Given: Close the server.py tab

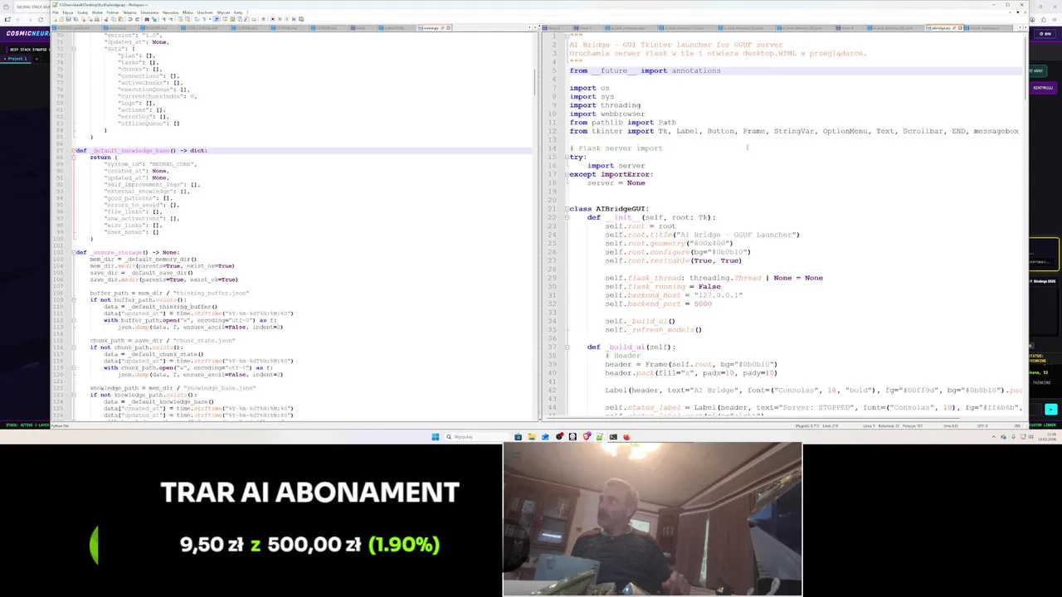Looking at the screenshot, I should pos(448,28).
